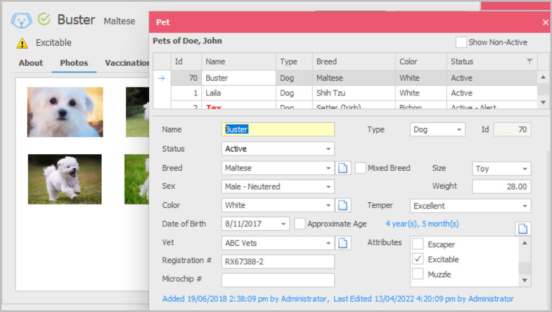Tick the Mixed Breed checkbox
The width and height of the screenshot is (552, 312).
click(x=360, y=168)
